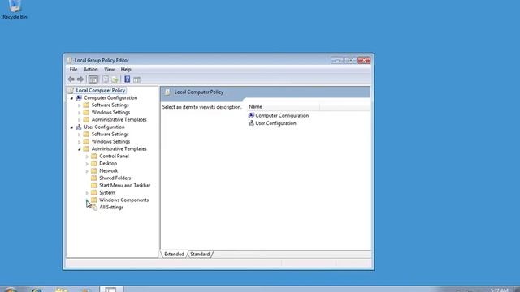Open the View menu
520x292 pixels.
coord(109,70)
